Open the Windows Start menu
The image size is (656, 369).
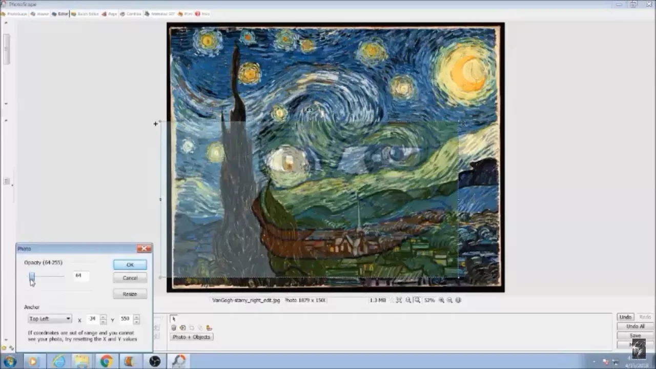(x=10, y=361)
